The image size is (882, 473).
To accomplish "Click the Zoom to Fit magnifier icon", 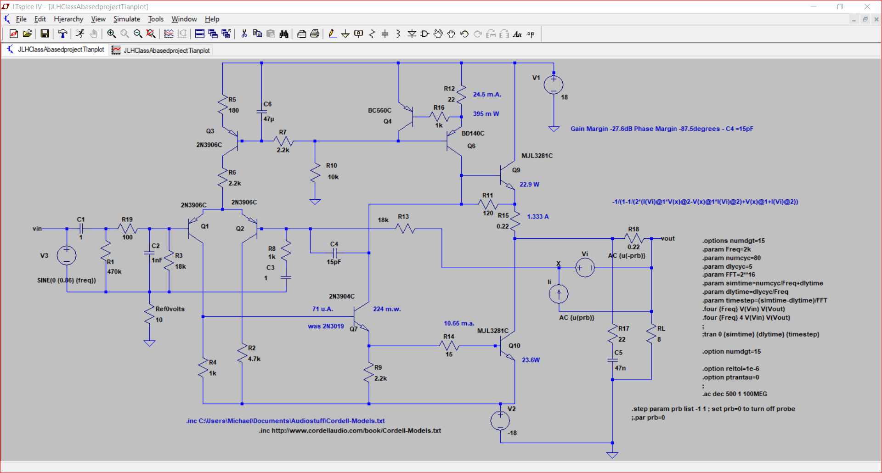I will [151, 34].
